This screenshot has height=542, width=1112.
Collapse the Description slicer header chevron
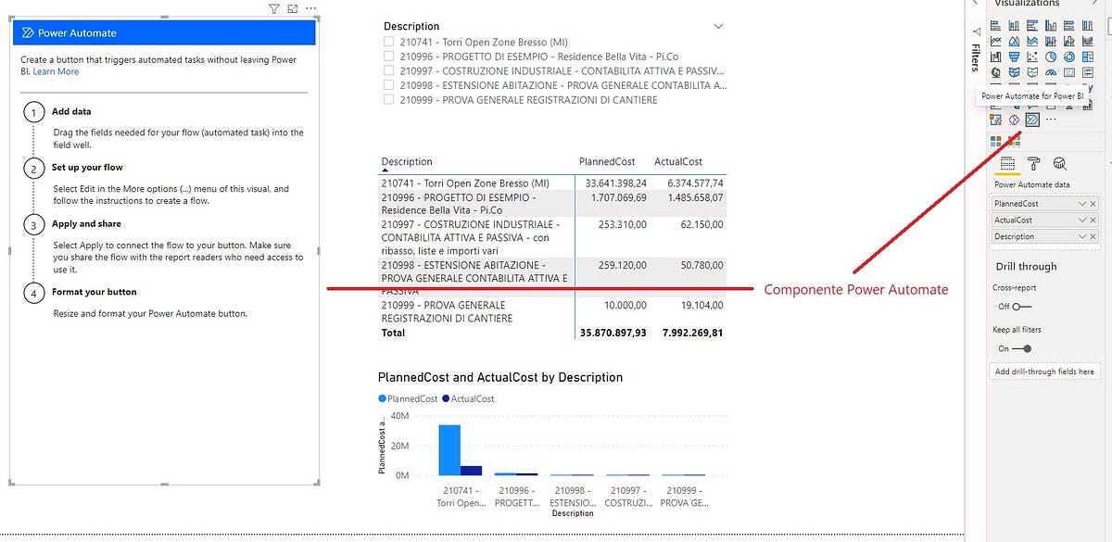coord(719,26)
